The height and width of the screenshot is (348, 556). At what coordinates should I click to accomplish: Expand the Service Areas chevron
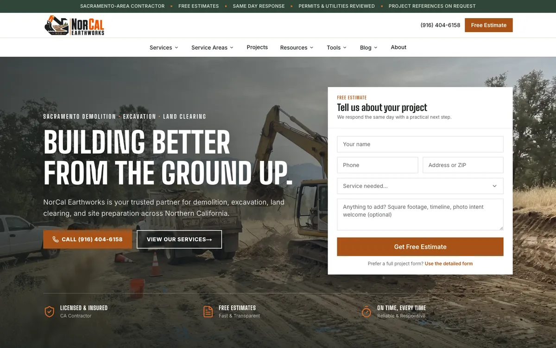(x=232, y=48)
